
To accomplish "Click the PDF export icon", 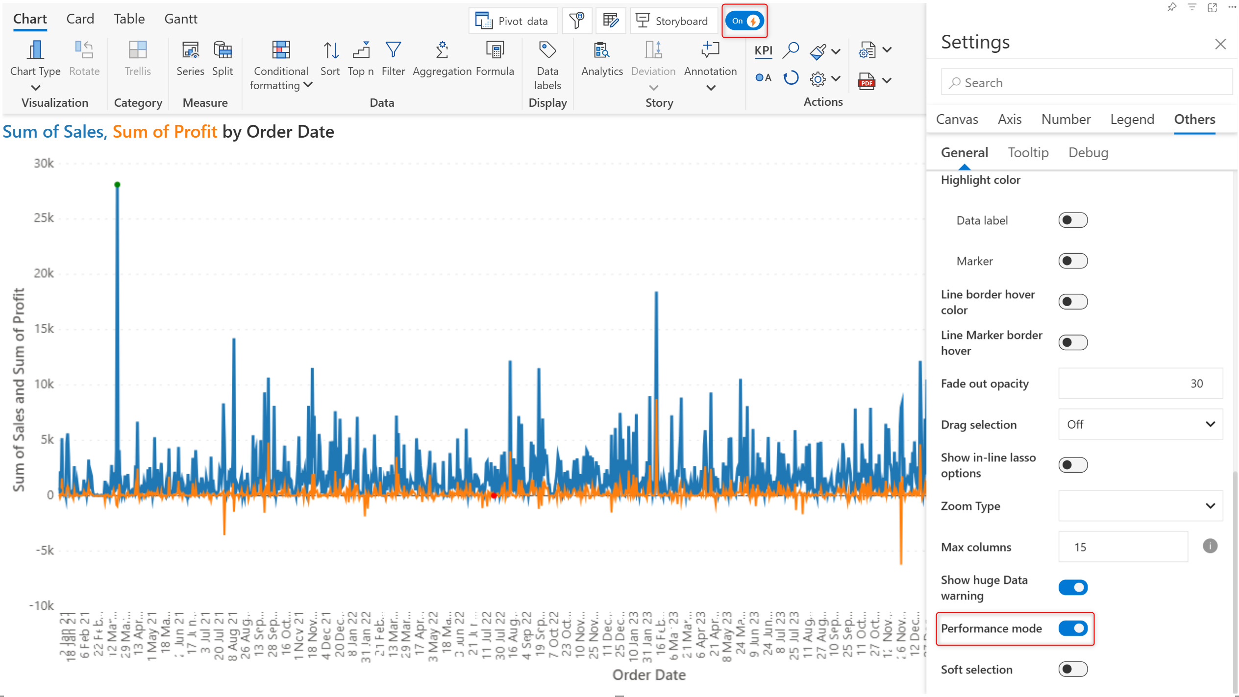I will tap(867, 80).
